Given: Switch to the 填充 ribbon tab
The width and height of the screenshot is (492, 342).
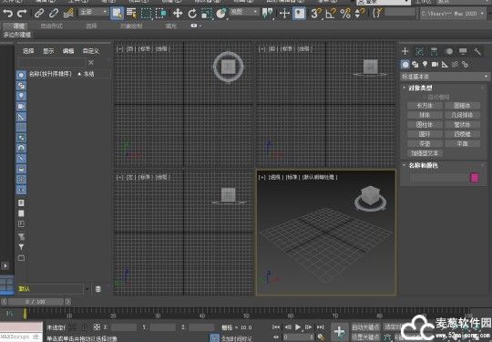Looking at the screenshot, I should 171,26.
